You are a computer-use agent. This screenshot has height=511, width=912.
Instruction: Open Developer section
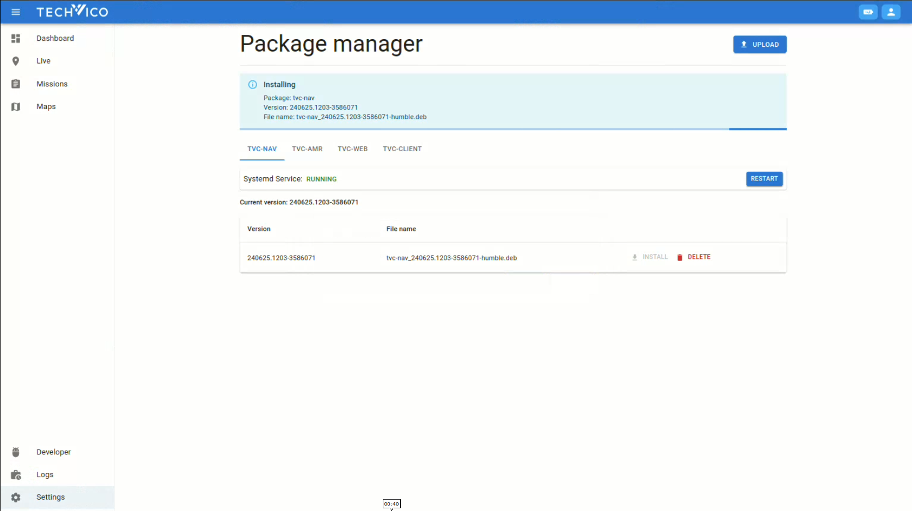point(57,452)
